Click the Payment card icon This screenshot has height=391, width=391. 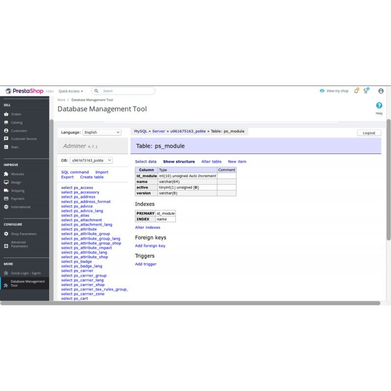(x=6, y=199)
